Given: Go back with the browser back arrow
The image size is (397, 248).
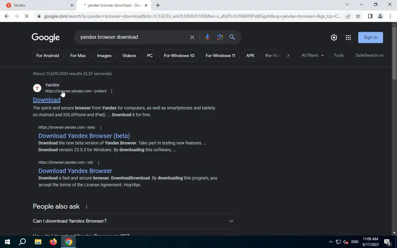Looking at the screenshot, I should pos(7,16).
